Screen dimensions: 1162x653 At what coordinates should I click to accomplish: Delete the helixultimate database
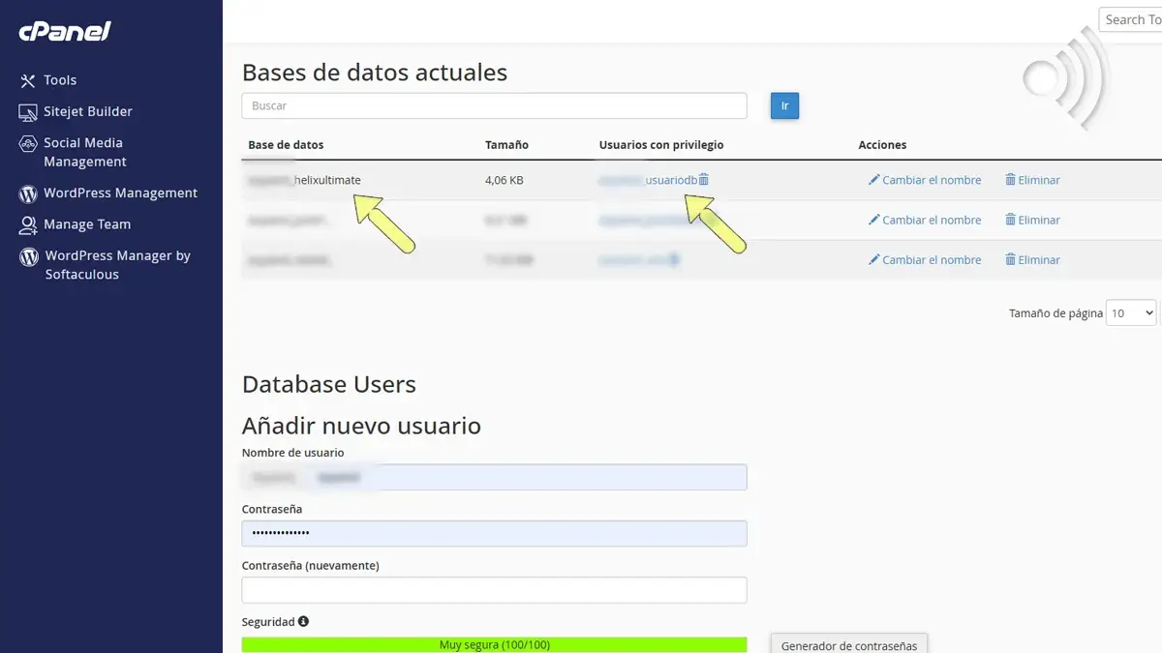1032,180
